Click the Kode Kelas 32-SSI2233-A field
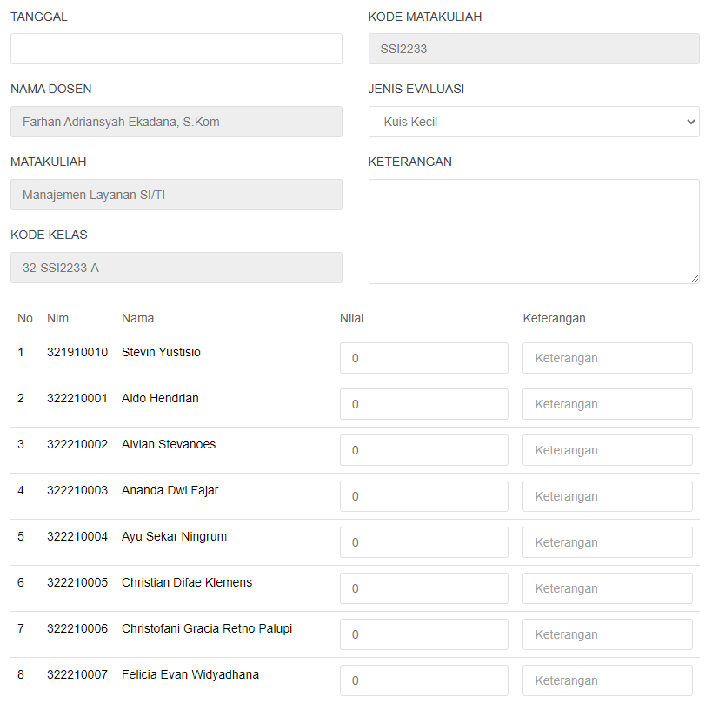Image resolution: width=712 pixels, height=703 pixels. pyautogui.click(x=176, y=268)
